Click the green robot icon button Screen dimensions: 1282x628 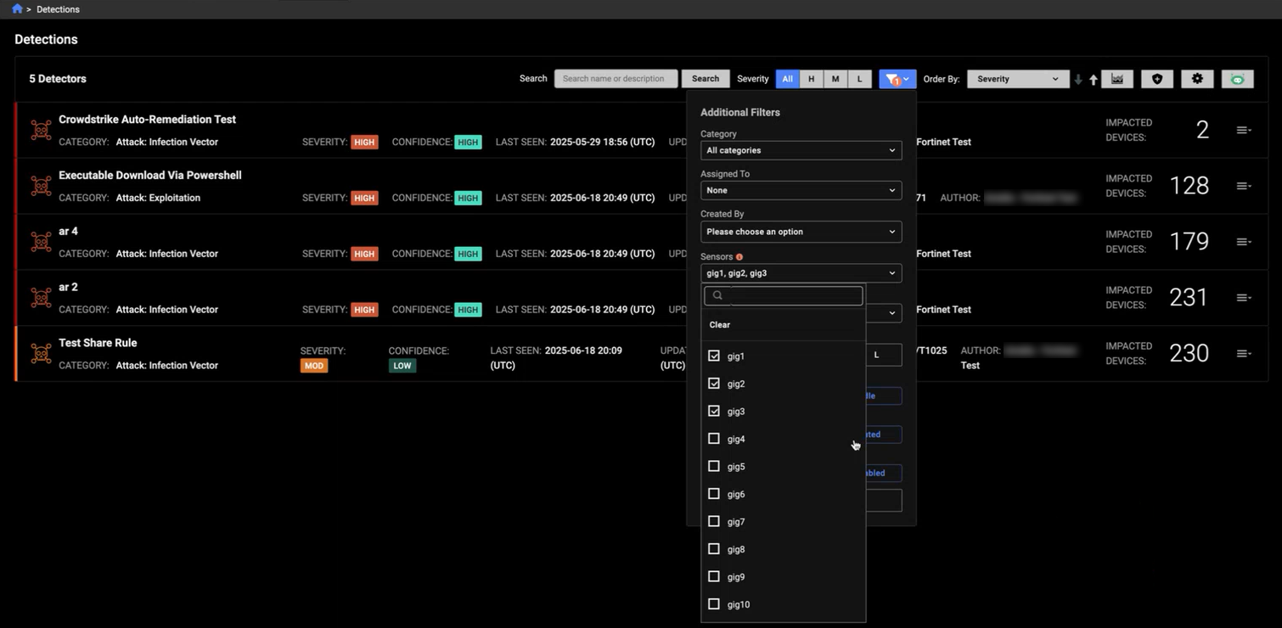(1237, 79)
